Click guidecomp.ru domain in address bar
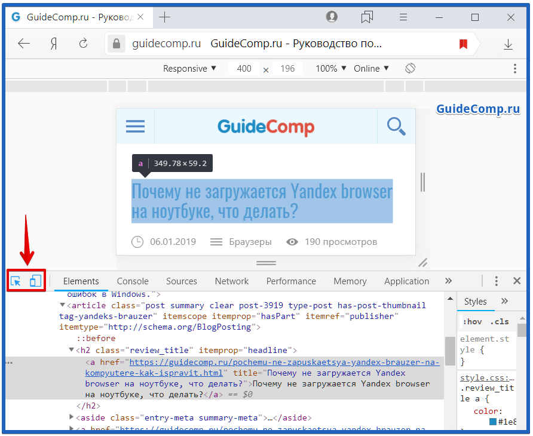The image size is (533, 436). click(167, 44)
